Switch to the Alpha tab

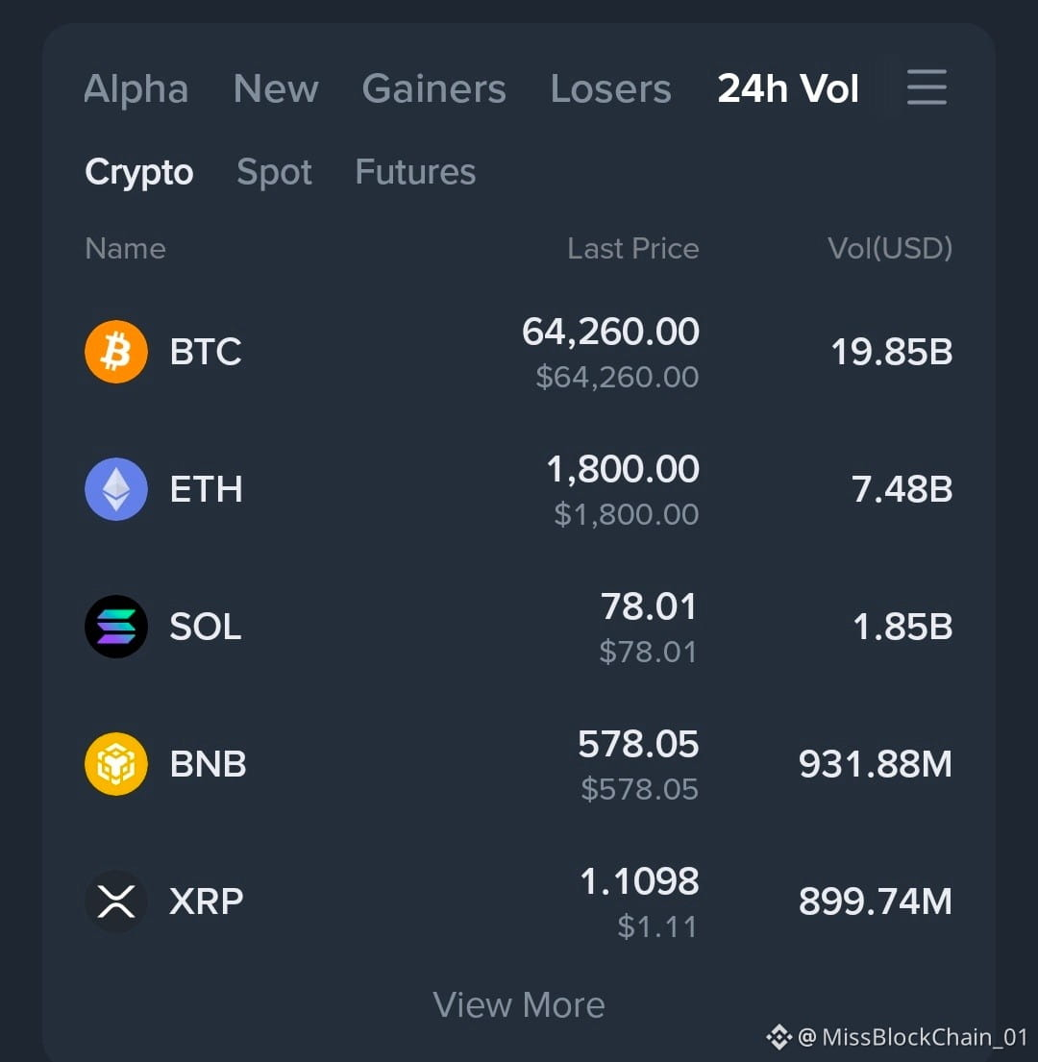click(x=136, y=88)
